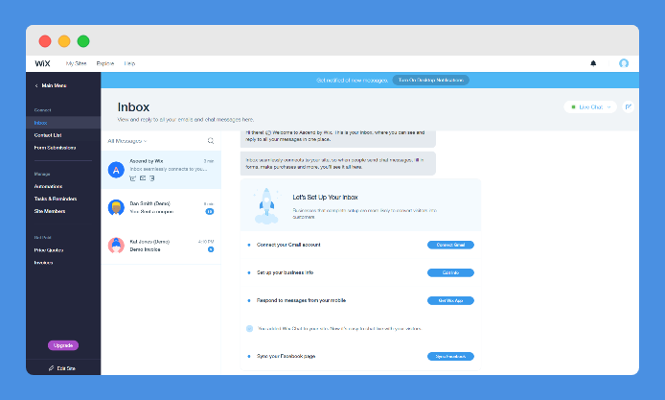
Task: Click the unread badge on Dan Smith's message
Action: click(210, 211)
